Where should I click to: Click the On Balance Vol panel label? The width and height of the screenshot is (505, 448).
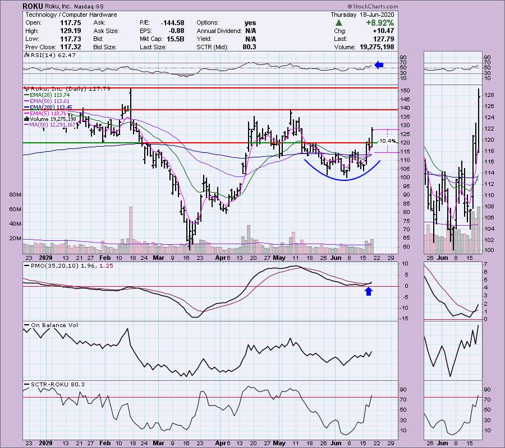pyautogui.click(x=54, y=325)
